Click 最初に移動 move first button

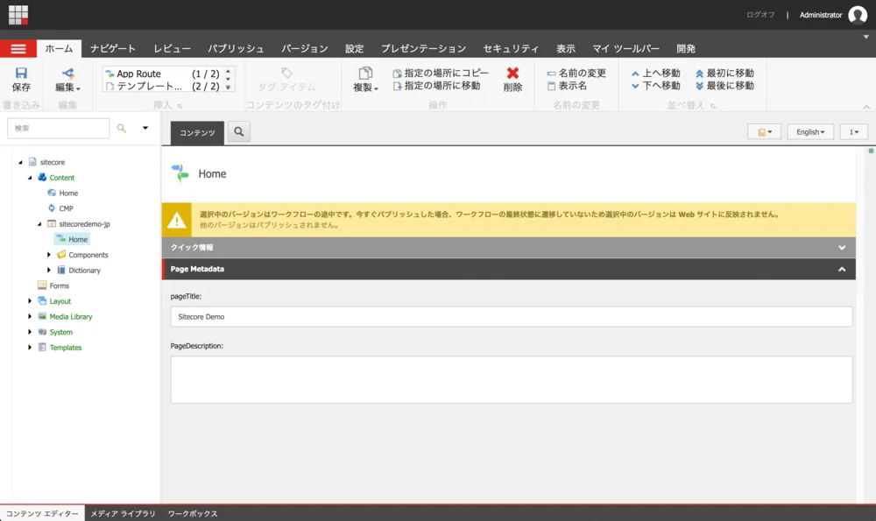tap(724, 74)
